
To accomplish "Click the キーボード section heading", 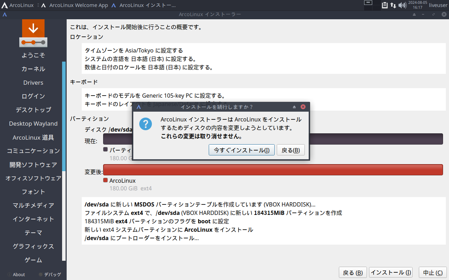I will (84, 82).
